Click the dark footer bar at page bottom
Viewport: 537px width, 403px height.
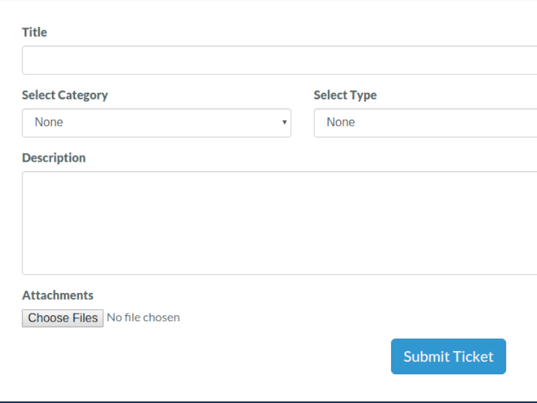(x=268, y=402)
